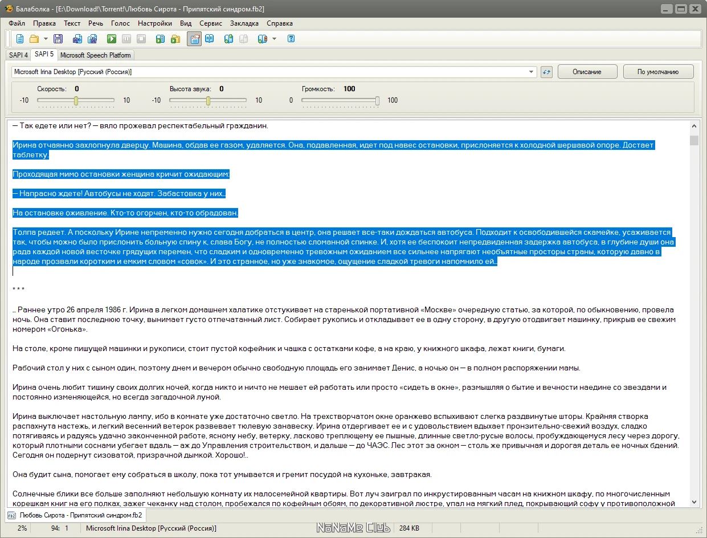Click the split and save audio files icon
The width and height of the screenshot is (707, 538).
click(x=92, y=39)
